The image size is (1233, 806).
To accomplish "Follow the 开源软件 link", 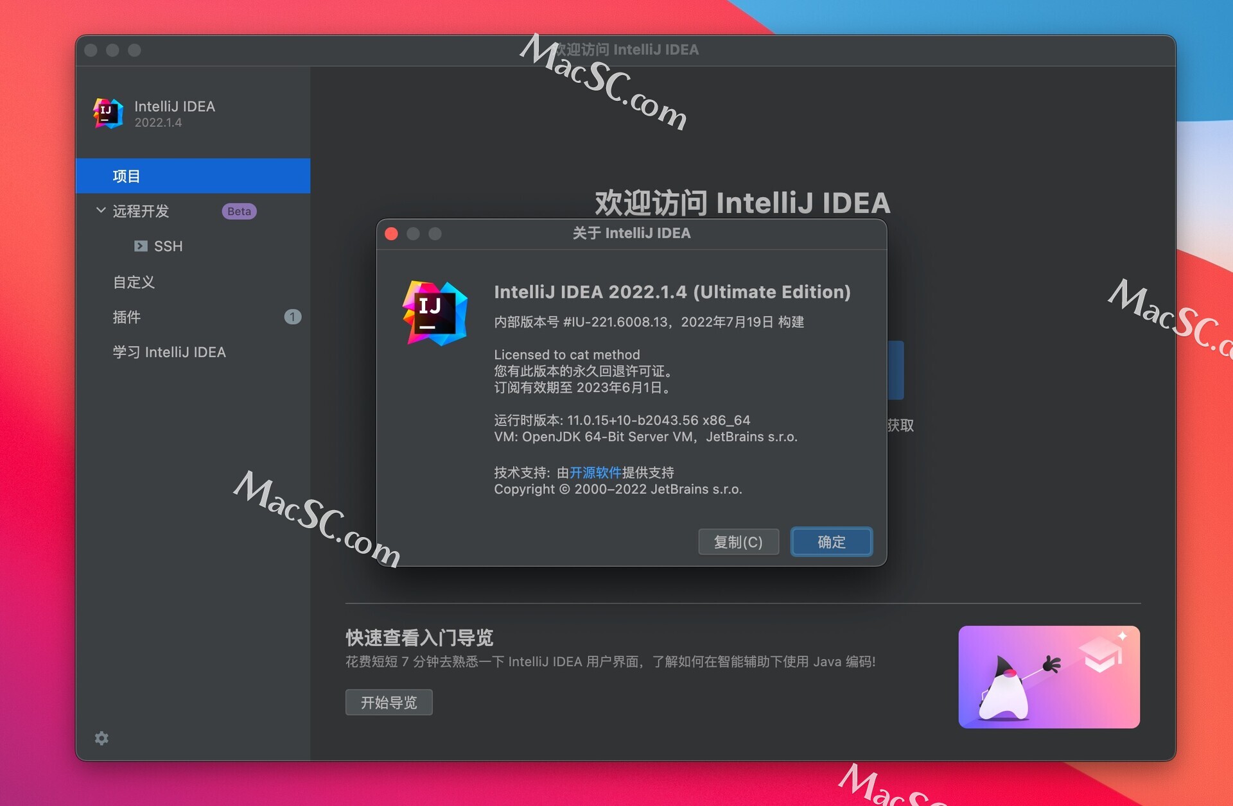I will tap(595, 473).
